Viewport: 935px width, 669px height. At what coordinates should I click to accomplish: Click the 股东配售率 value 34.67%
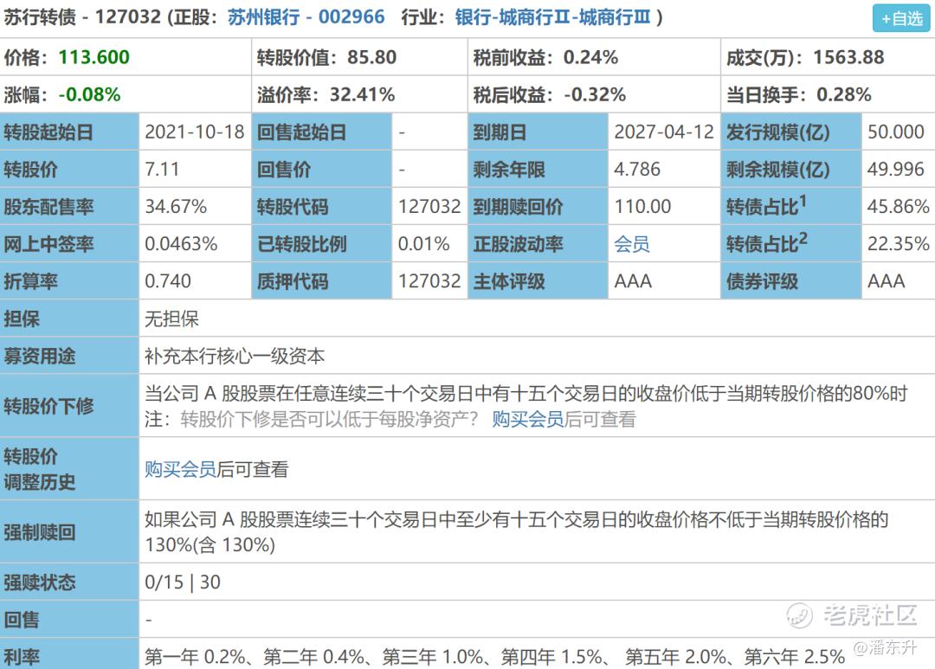[176, 206]
